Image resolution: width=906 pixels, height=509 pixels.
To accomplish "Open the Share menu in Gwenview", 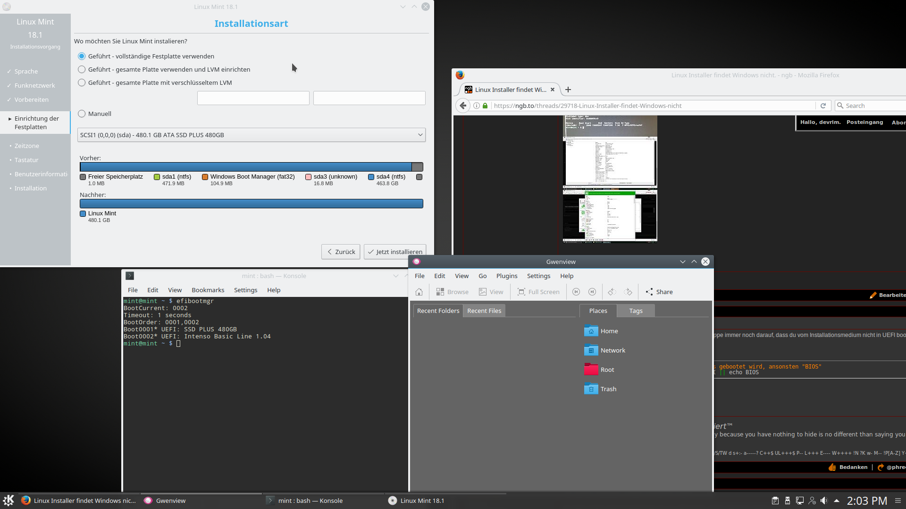I will click(659, 292).
